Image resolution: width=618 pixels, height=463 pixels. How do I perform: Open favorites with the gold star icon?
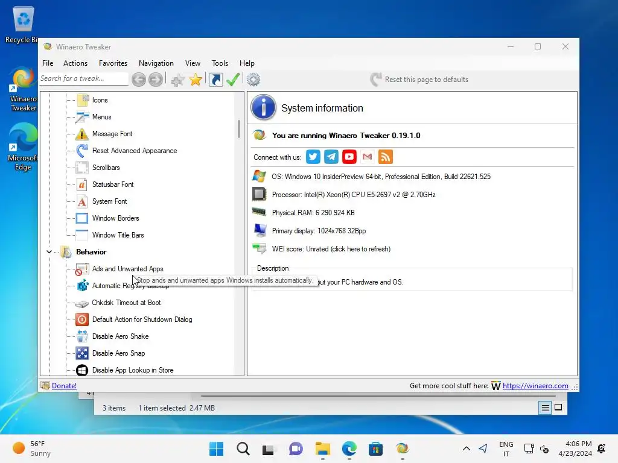click(196, 80)
